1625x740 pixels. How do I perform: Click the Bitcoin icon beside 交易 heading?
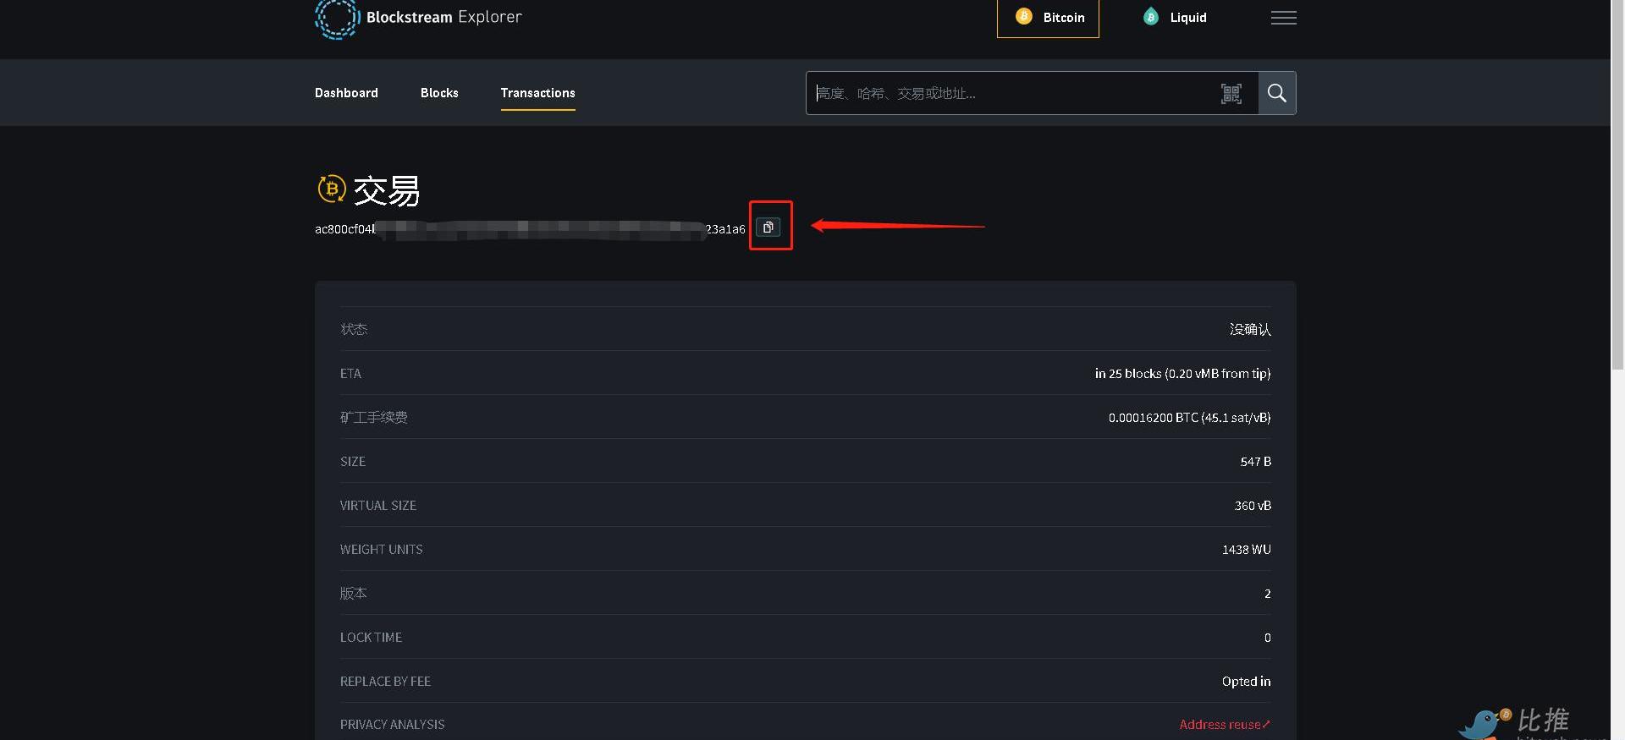(331, 189)
